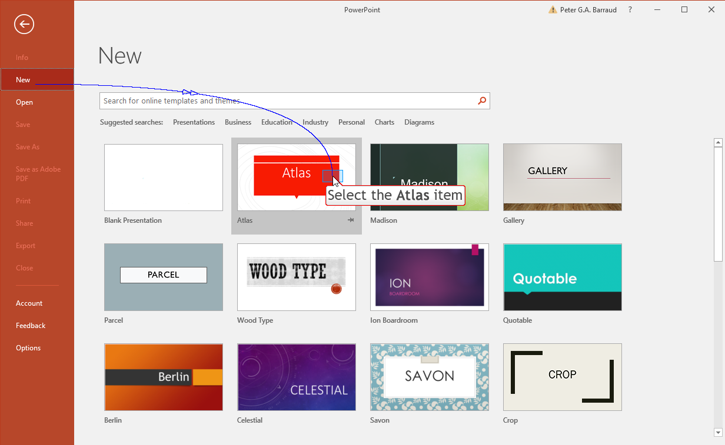The width and height of the screenshot is (725, 445).
Task: Click the Help question mark icon
Action: (x=629, y=9)
